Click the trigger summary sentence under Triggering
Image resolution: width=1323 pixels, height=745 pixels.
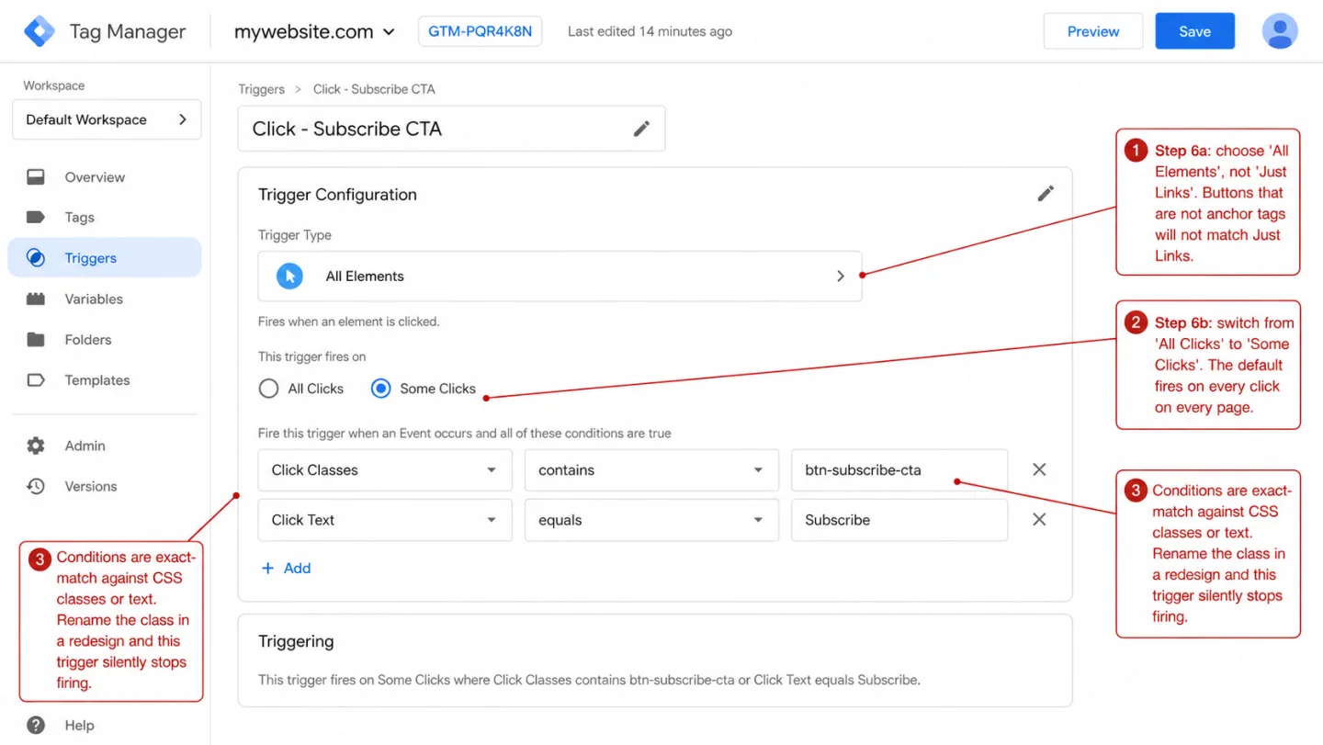click(x=589, y=680)
